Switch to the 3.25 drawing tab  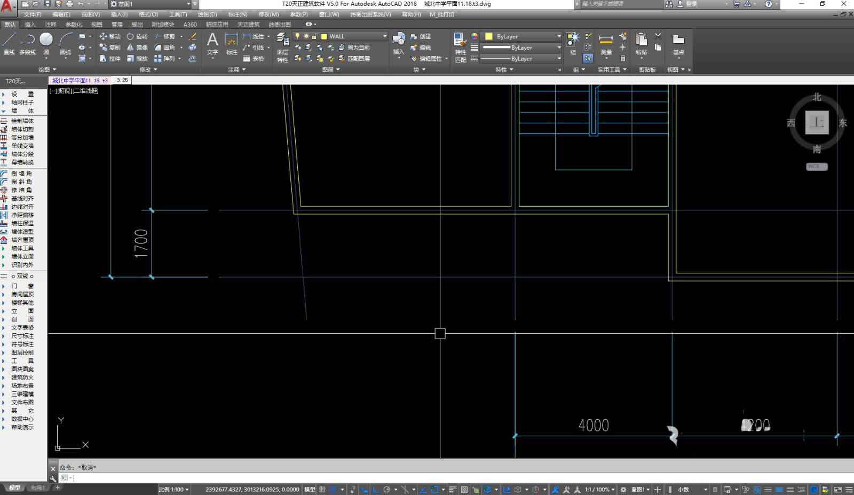(122, 80)
